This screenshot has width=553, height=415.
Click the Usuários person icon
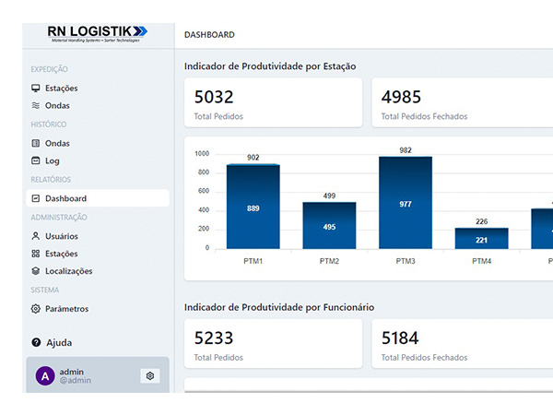click(x=36, y=236)
